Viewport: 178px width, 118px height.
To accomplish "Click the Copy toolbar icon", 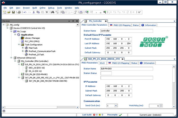I will 38,12.
